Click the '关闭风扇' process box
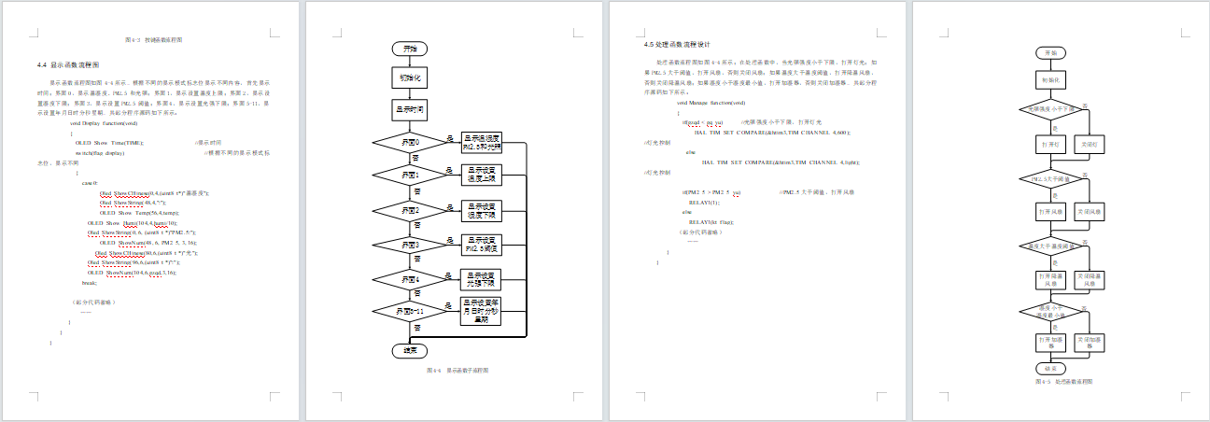The height and width of the screenshot is (422, 1210). [1090, 212]
